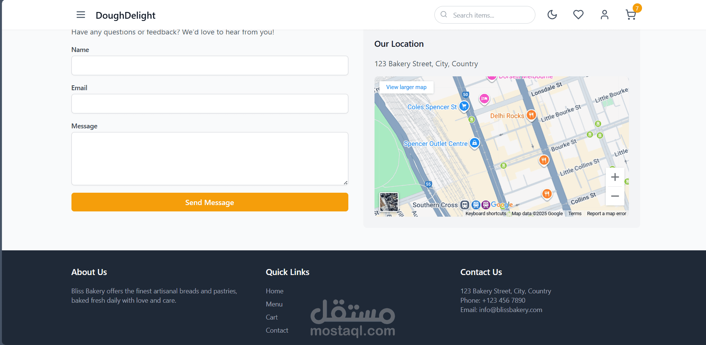The image size is (706, 345).
Task: Click the DoughDelight logo text
Action: click(125, 15)
